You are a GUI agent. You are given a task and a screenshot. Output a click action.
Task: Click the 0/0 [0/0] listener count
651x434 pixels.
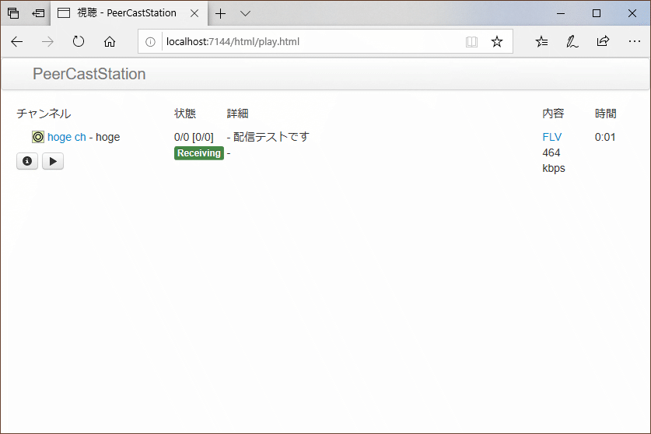point(194,137)
